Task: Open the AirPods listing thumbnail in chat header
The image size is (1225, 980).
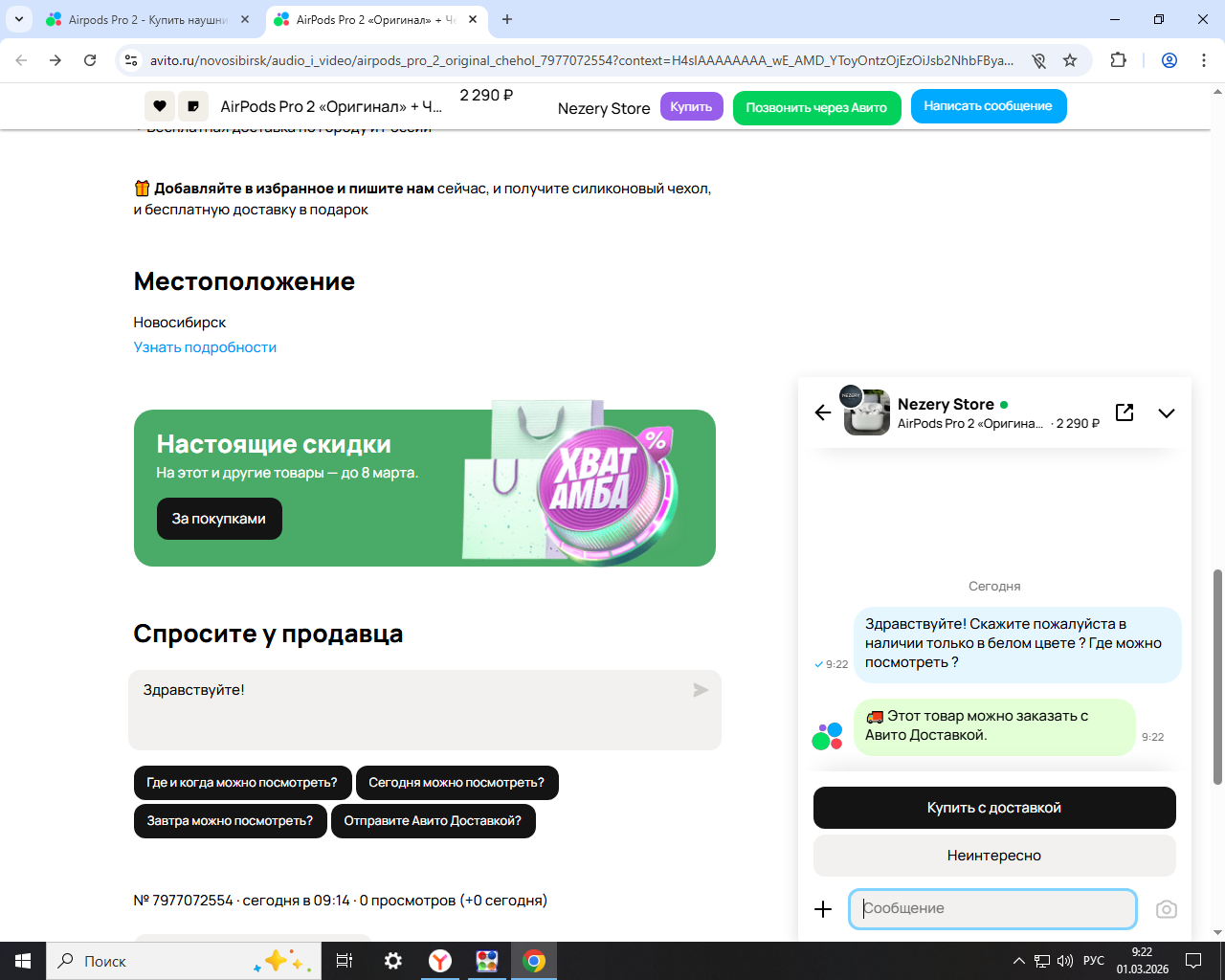Action: coord(867,412)
